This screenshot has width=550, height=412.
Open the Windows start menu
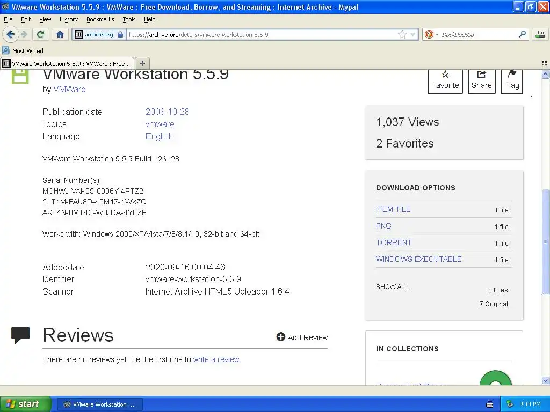click(x=26, y=404)
